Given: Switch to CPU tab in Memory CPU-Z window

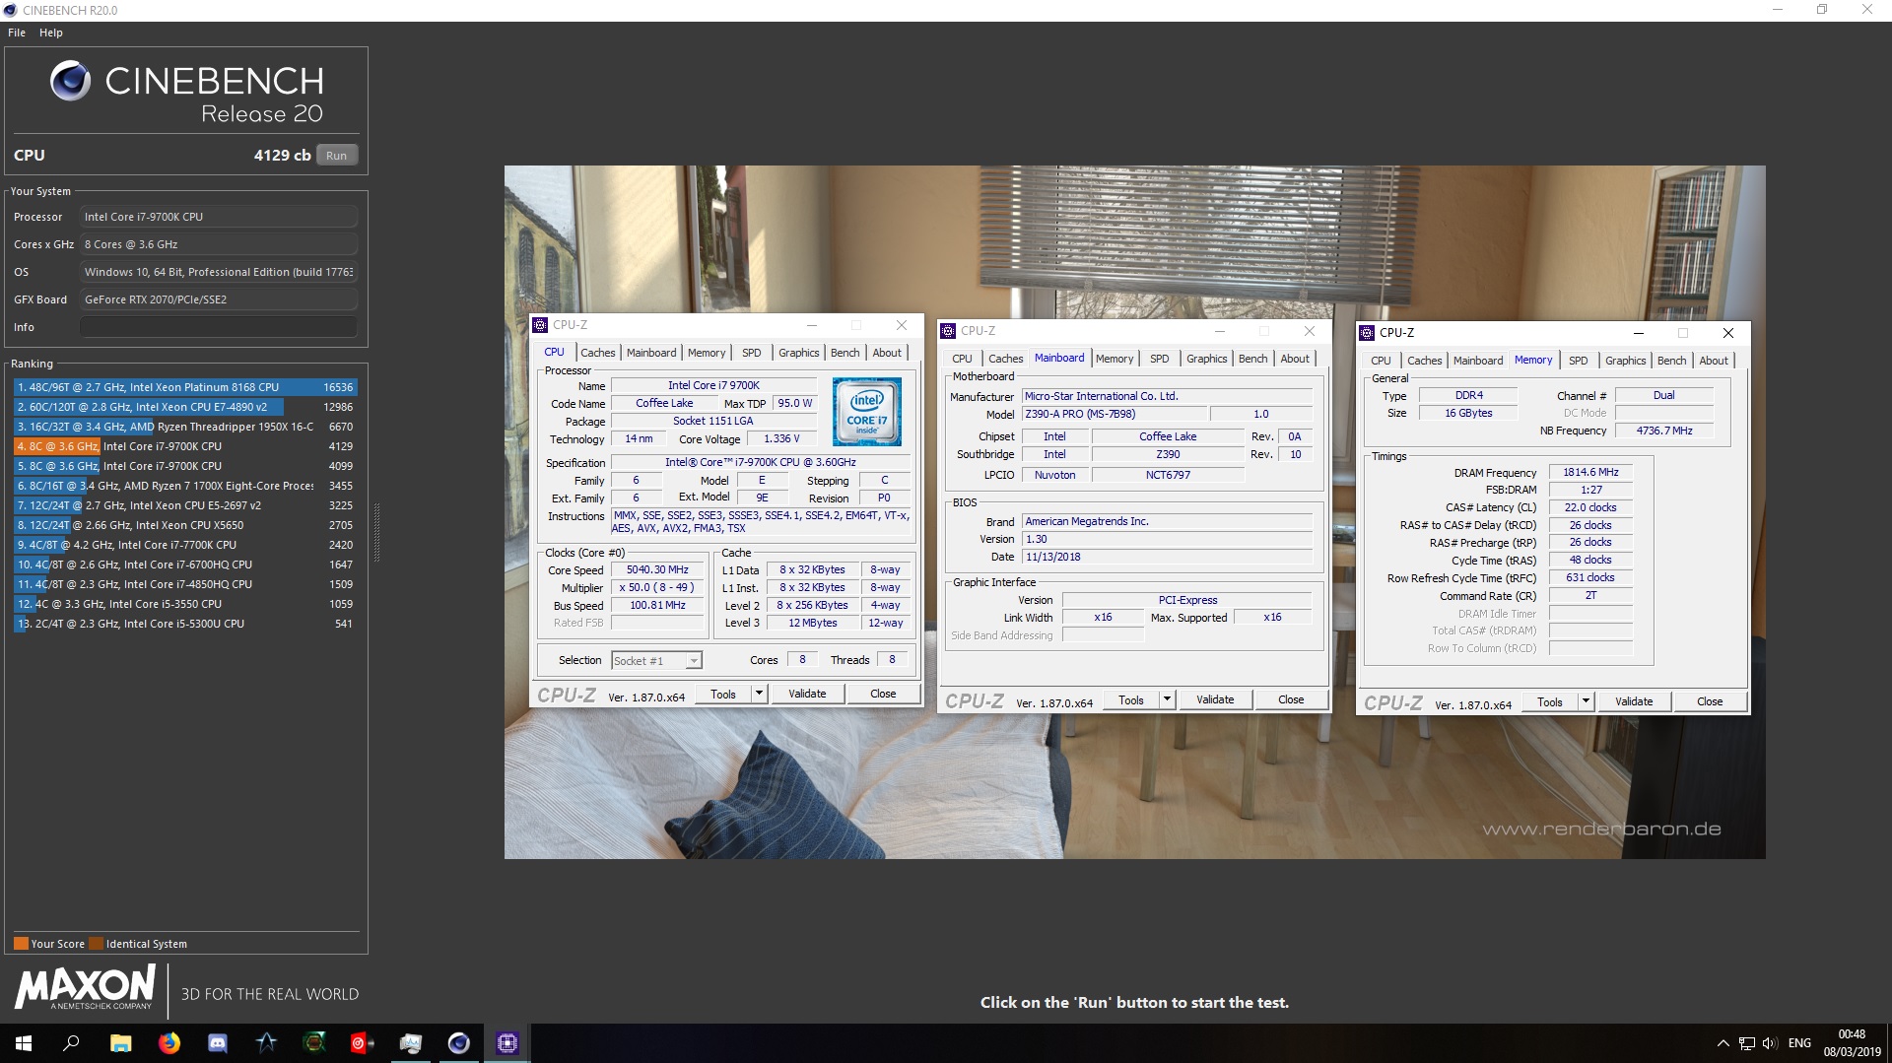Looking at the screenshot, I should point(1381,361).
